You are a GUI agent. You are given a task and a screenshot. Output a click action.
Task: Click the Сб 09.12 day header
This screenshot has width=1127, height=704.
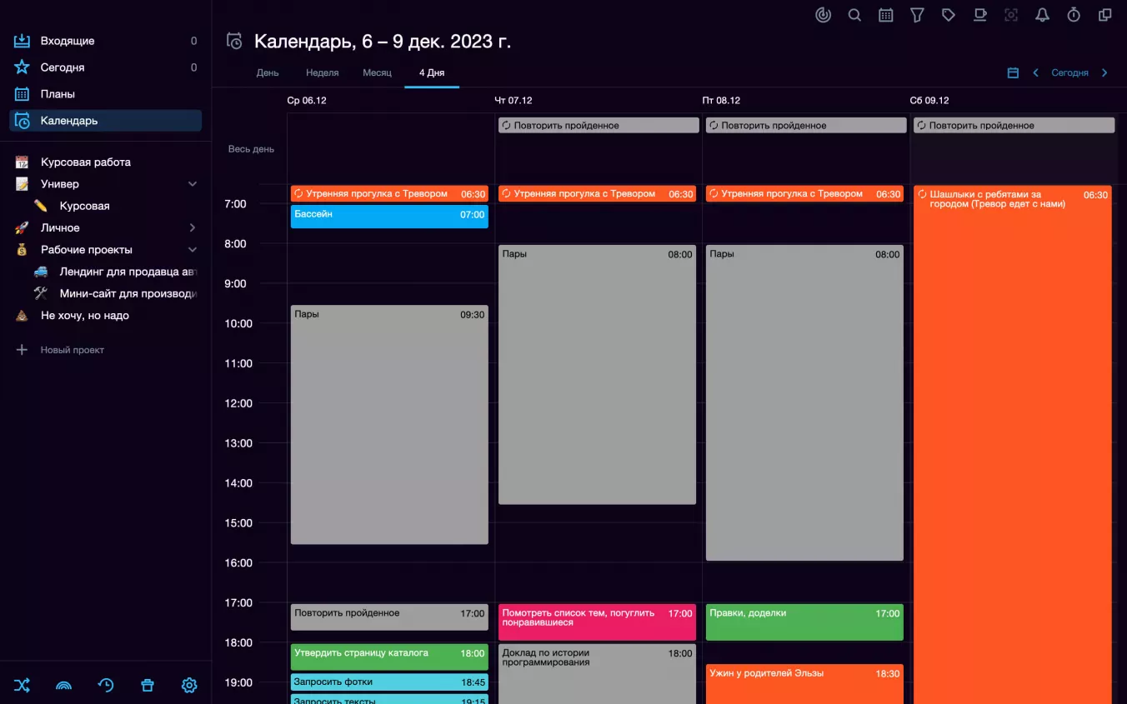(929, 100)
